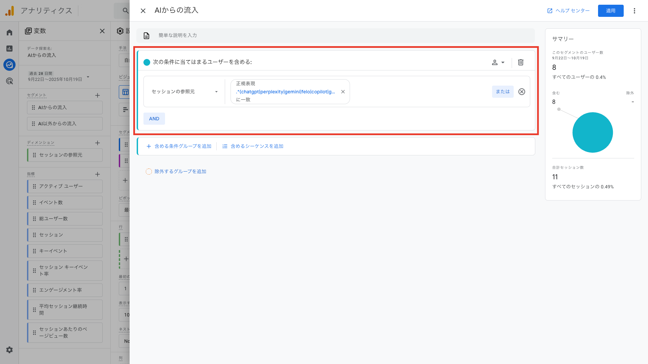Open the condition scope person dropdown
Viewport: 648px width, 364px height.
pos(498,62)
